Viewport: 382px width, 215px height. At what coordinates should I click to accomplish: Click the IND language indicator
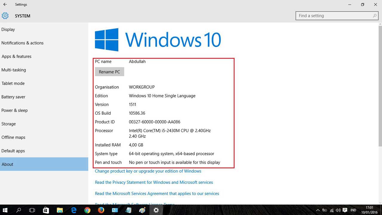353,210
